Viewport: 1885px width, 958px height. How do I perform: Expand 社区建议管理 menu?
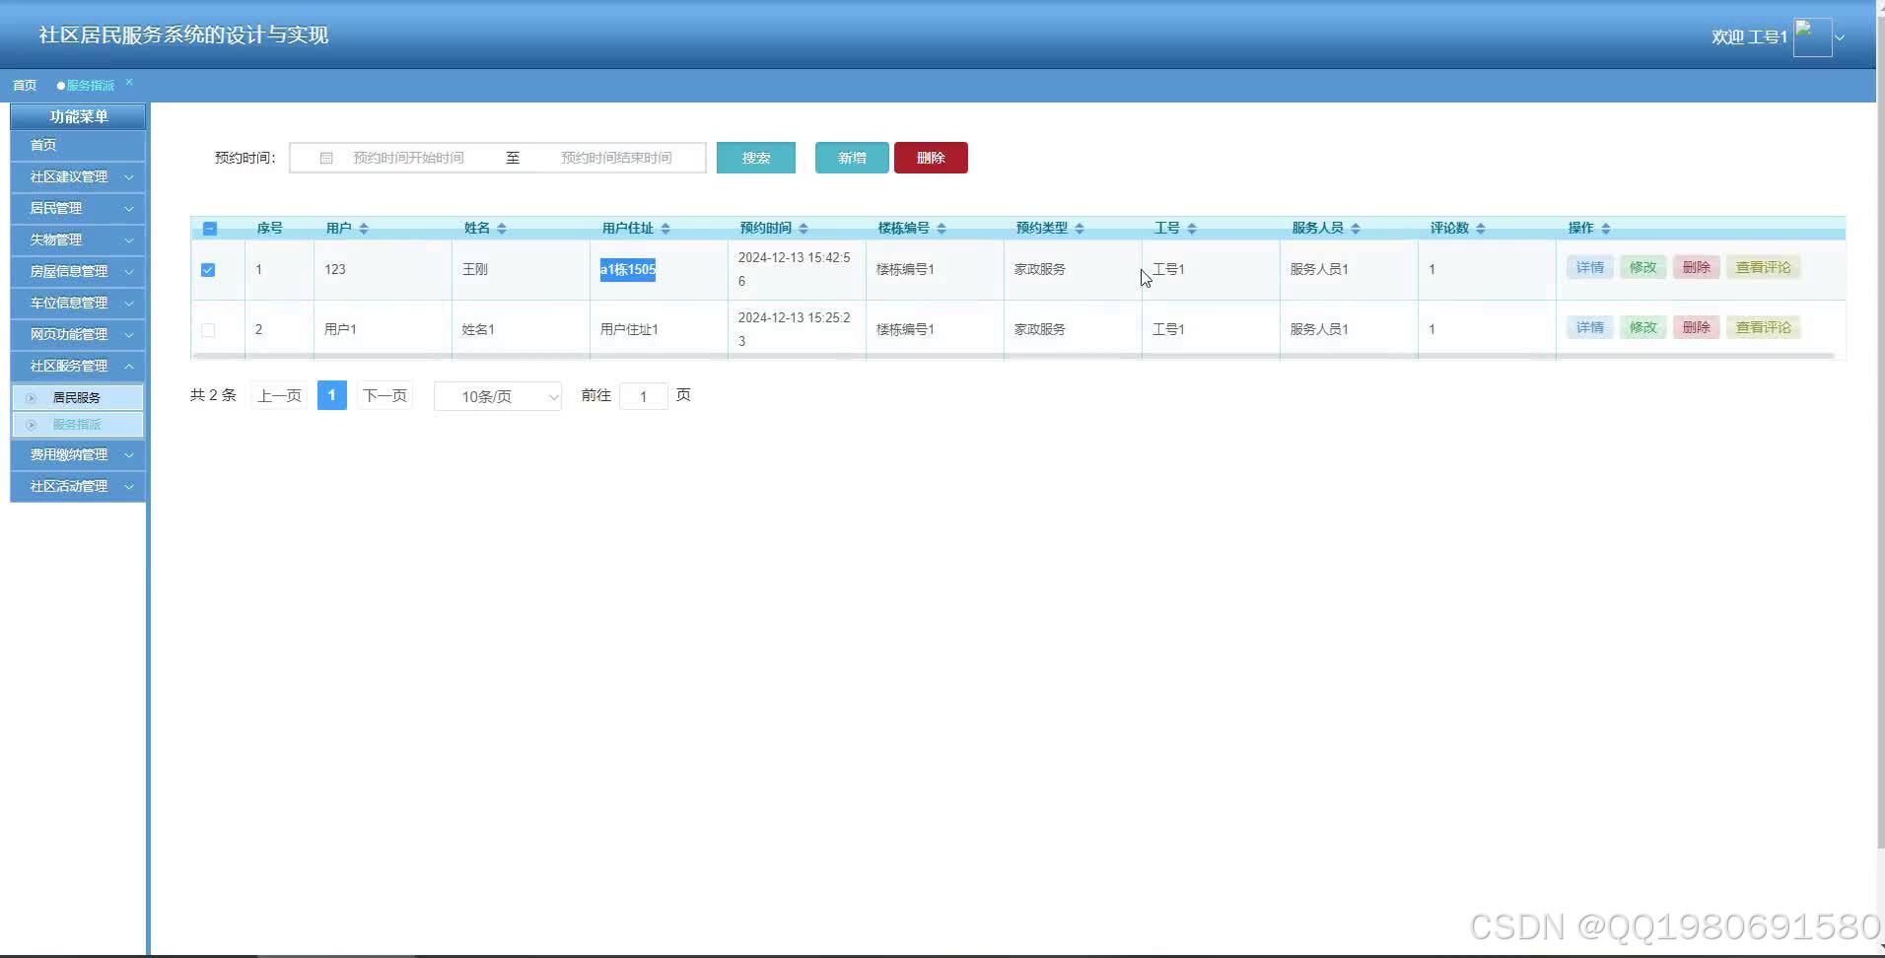(78, 177)
